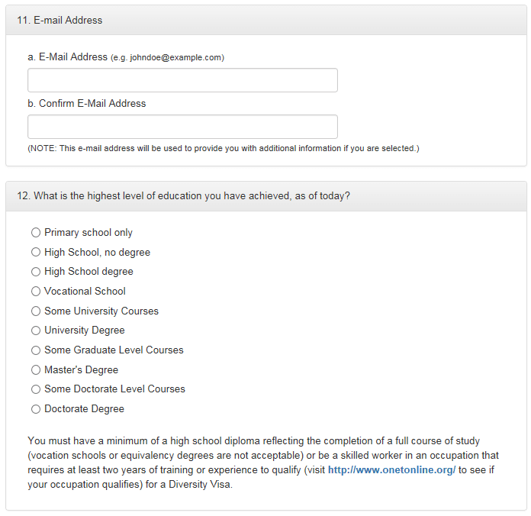Open the www.onetonline.org link
The width and height of the screenshot is (531, 516).
[391, 470]
